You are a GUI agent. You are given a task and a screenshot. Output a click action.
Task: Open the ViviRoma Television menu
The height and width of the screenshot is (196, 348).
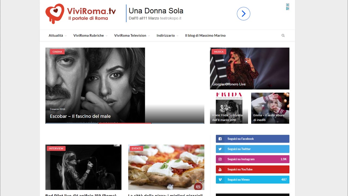coord(130,35)
